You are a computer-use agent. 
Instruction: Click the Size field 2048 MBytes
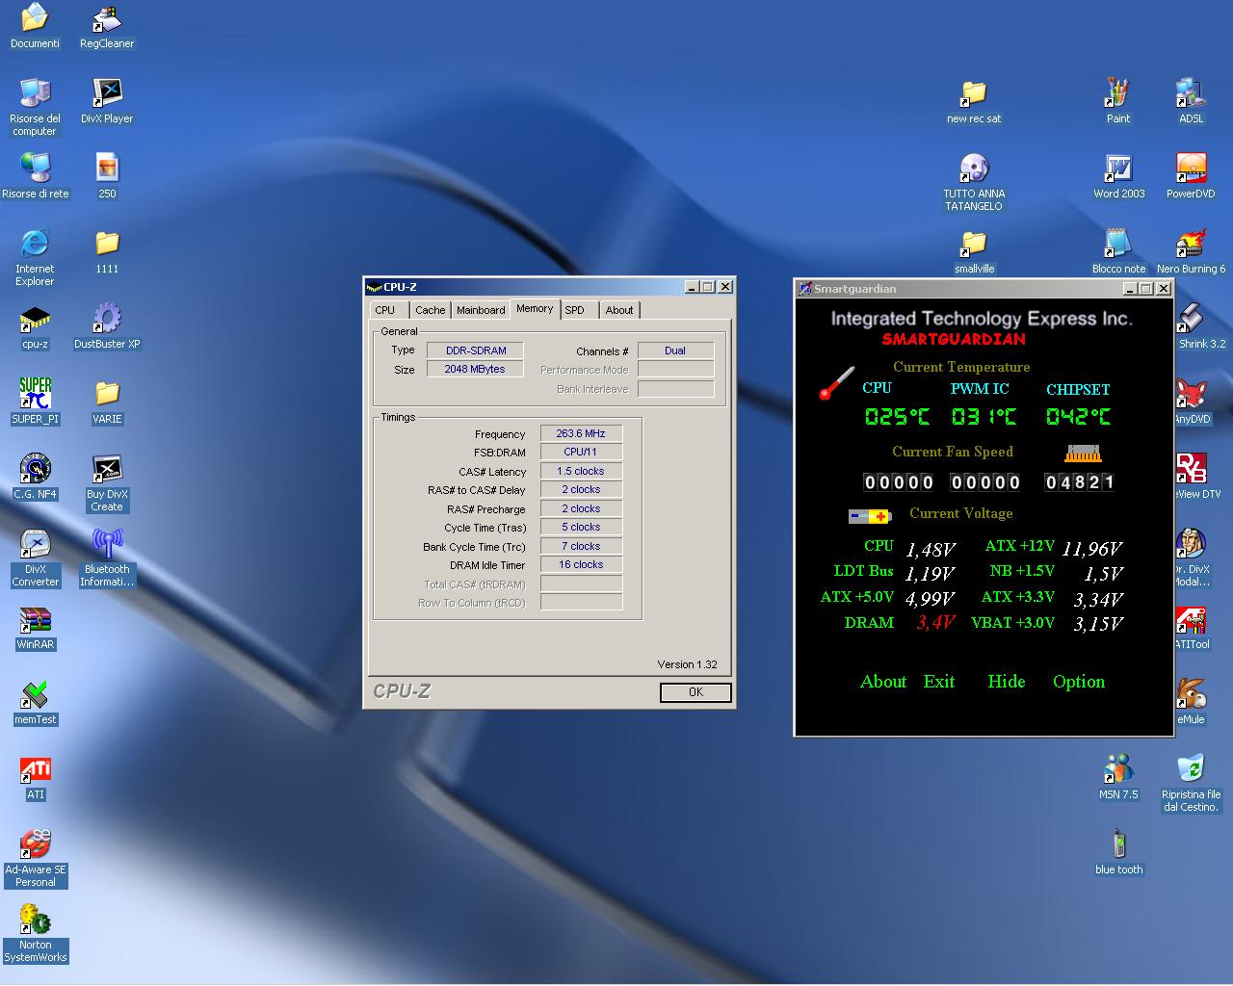475,369
